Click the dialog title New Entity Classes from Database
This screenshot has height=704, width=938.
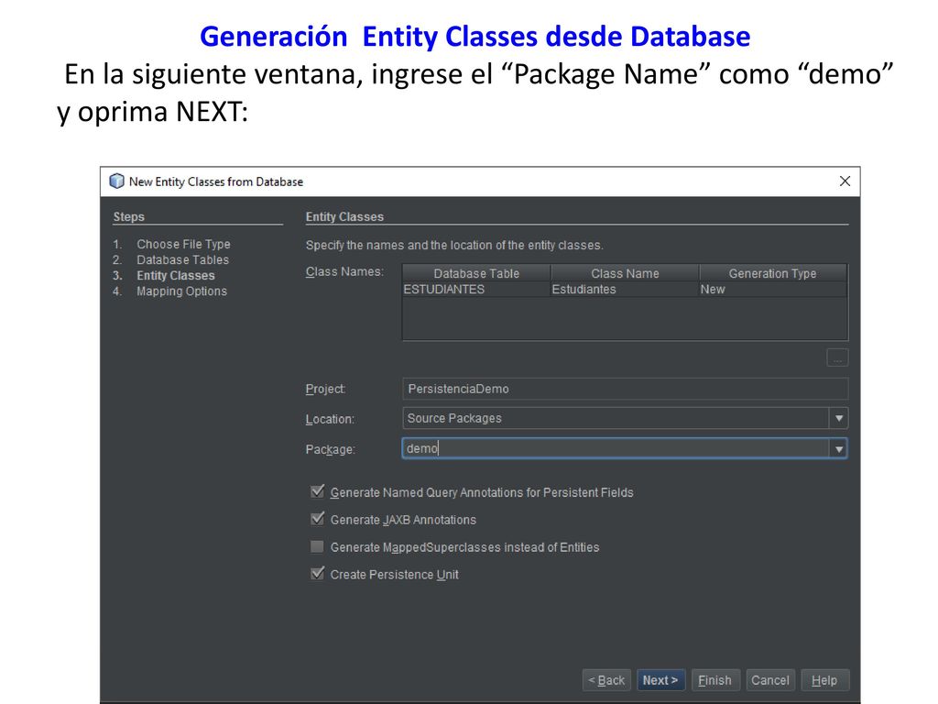(216, 181)
